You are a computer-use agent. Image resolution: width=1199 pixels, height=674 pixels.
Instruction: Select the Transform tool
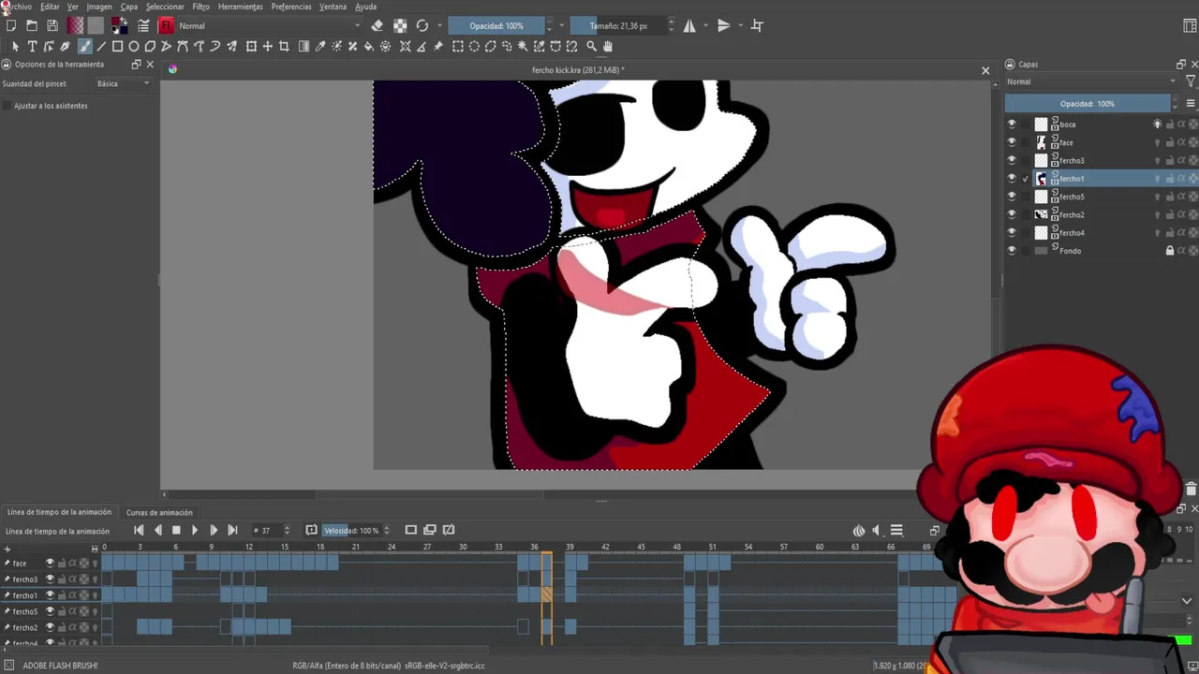[251, 46]
